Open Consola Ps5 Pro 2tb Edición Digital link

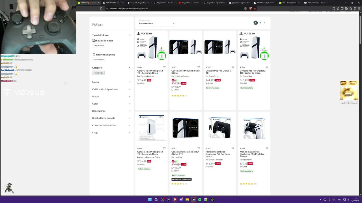[x=186, y=72]
